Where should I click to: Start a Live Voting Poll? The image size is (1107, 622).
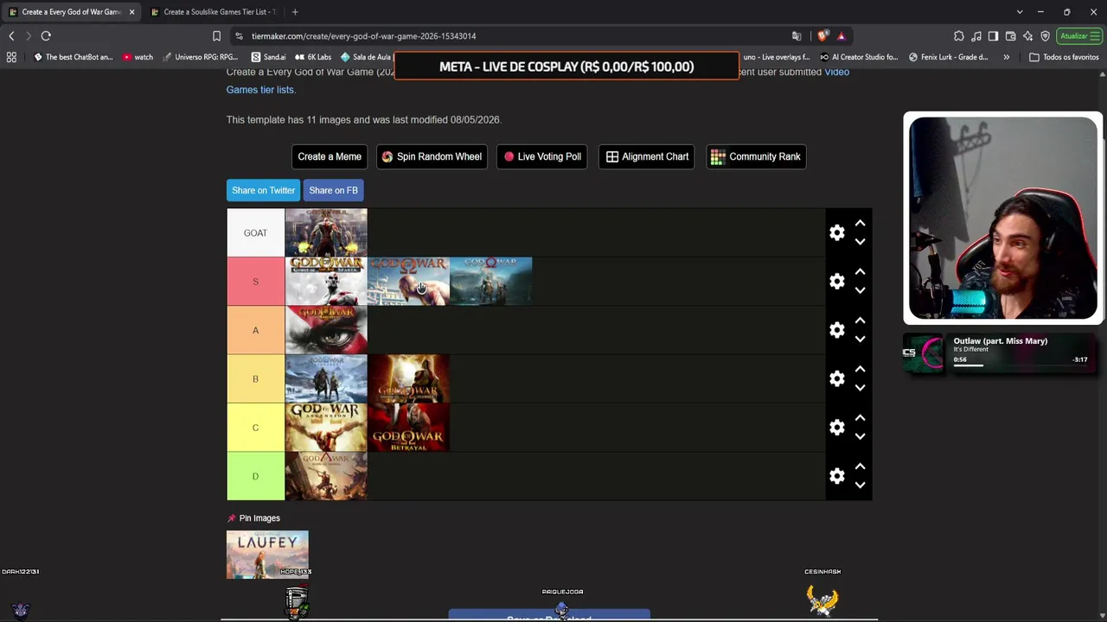(542, 156)
